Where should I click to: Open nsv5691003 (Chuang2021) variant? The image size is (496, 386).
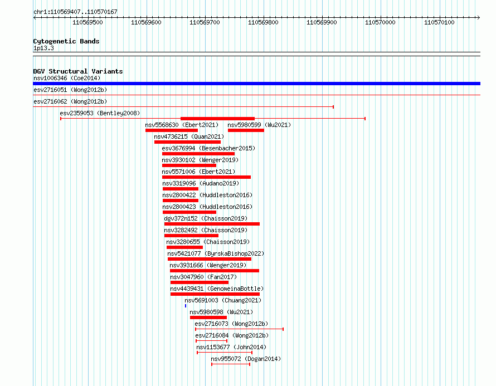click(x=223, y=300)
